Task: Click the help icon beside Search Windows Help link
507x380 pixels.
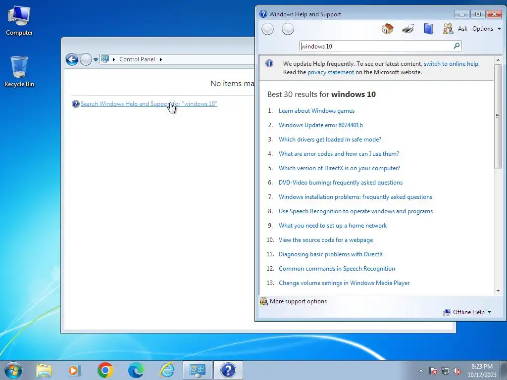Action: coord(76,104)
